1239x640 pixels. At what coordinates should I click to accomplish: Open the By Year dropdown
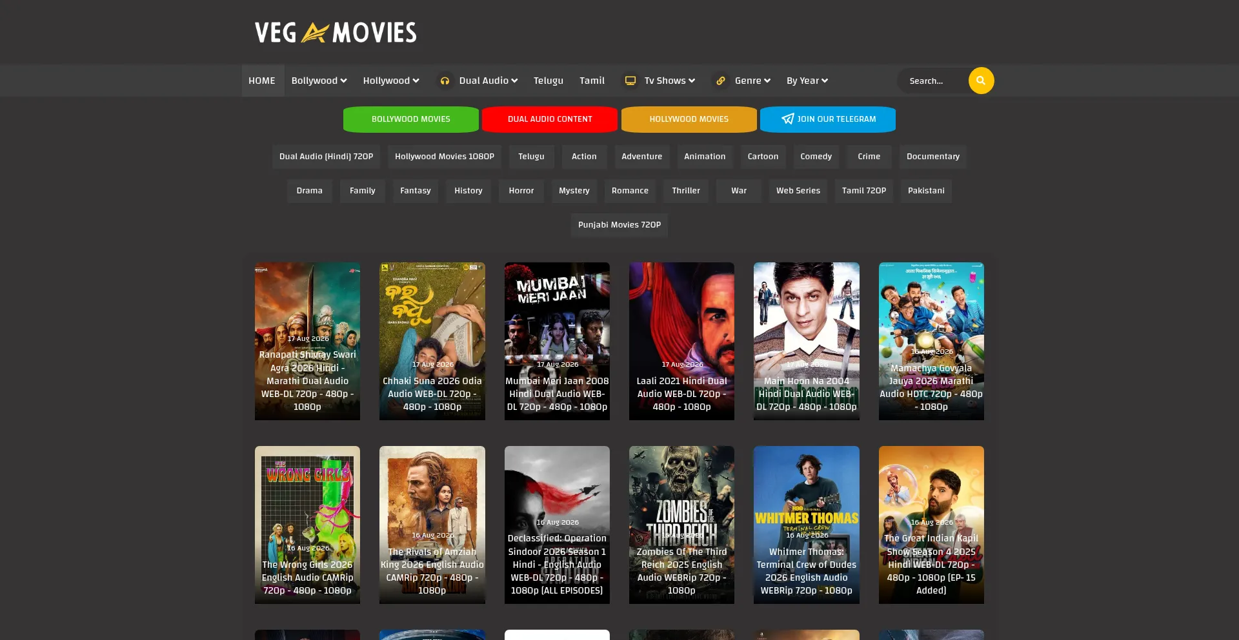[x=807, y=81]
